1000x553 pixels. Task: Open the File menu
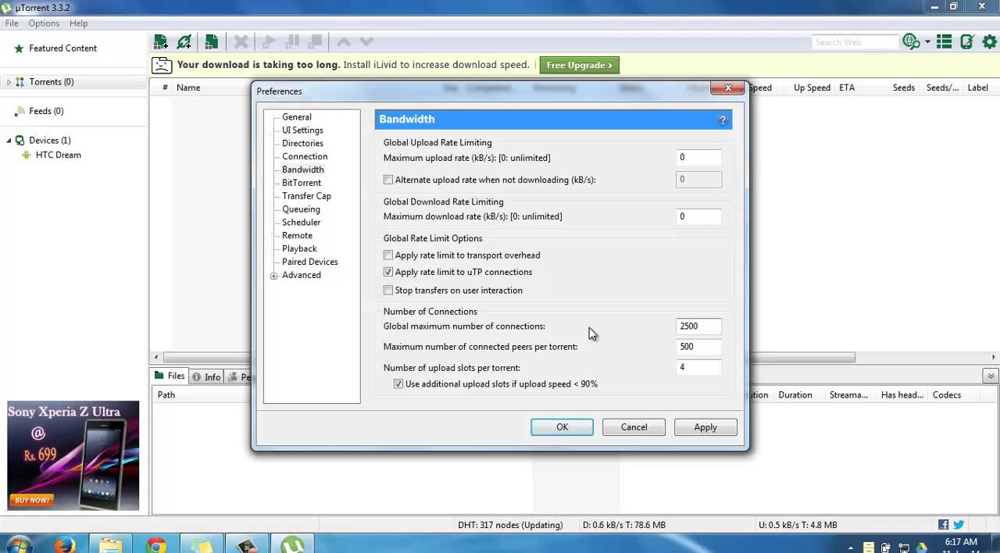[12, 23]
